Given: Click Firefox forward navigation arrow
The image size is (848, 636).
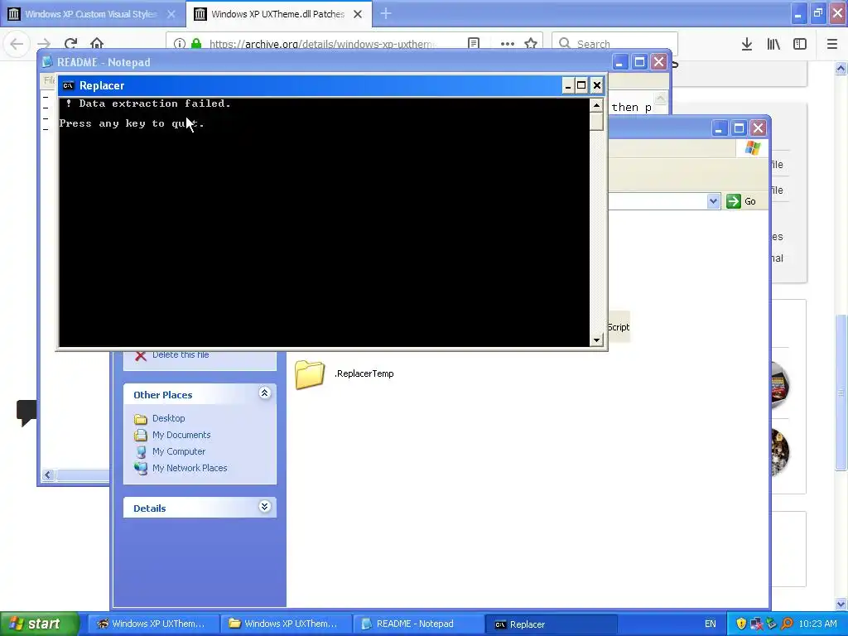Looking at the screenshot, I should pos(45,43).
